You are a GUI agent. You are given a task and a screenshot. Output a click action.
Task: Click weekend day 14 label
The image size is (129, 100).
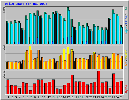pos(57,97)
